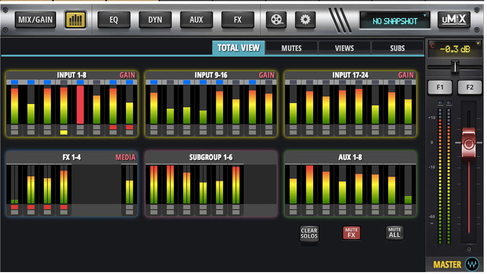Click the red mute indicator on FX 1
Screen dimensions: 487x274
click(14, 207)
